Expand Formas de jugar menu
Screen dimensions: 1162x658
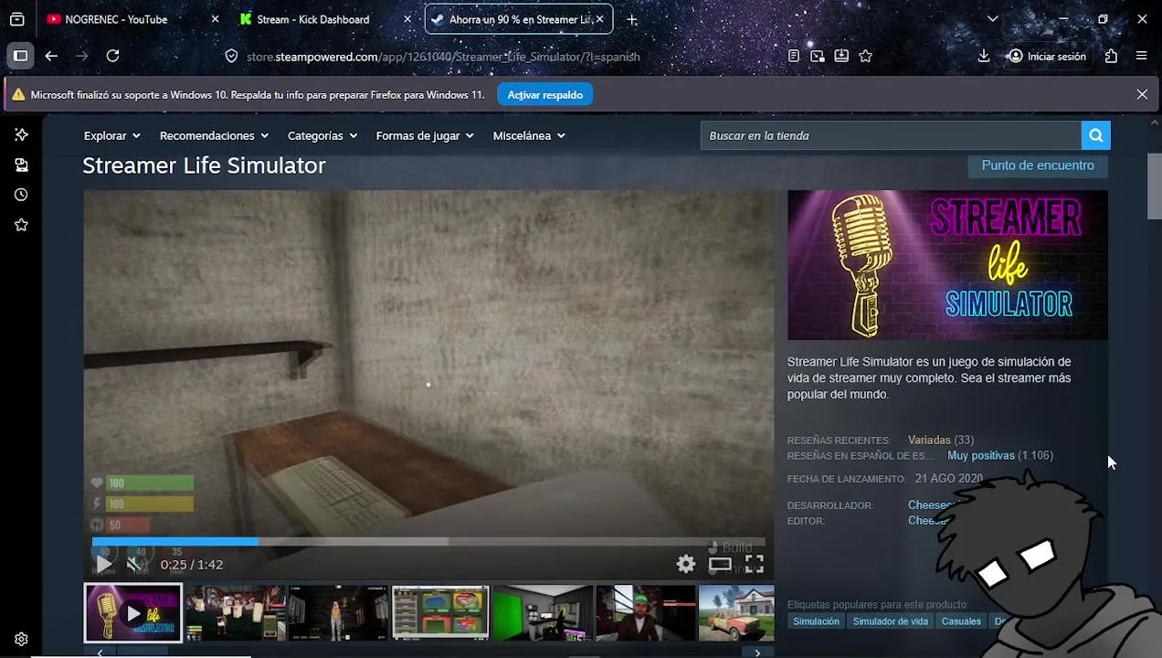425,135
